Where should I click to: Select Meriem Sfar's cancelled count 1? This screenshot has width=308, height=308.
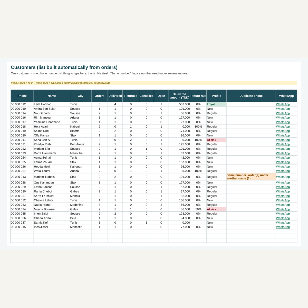pos(147,149)
